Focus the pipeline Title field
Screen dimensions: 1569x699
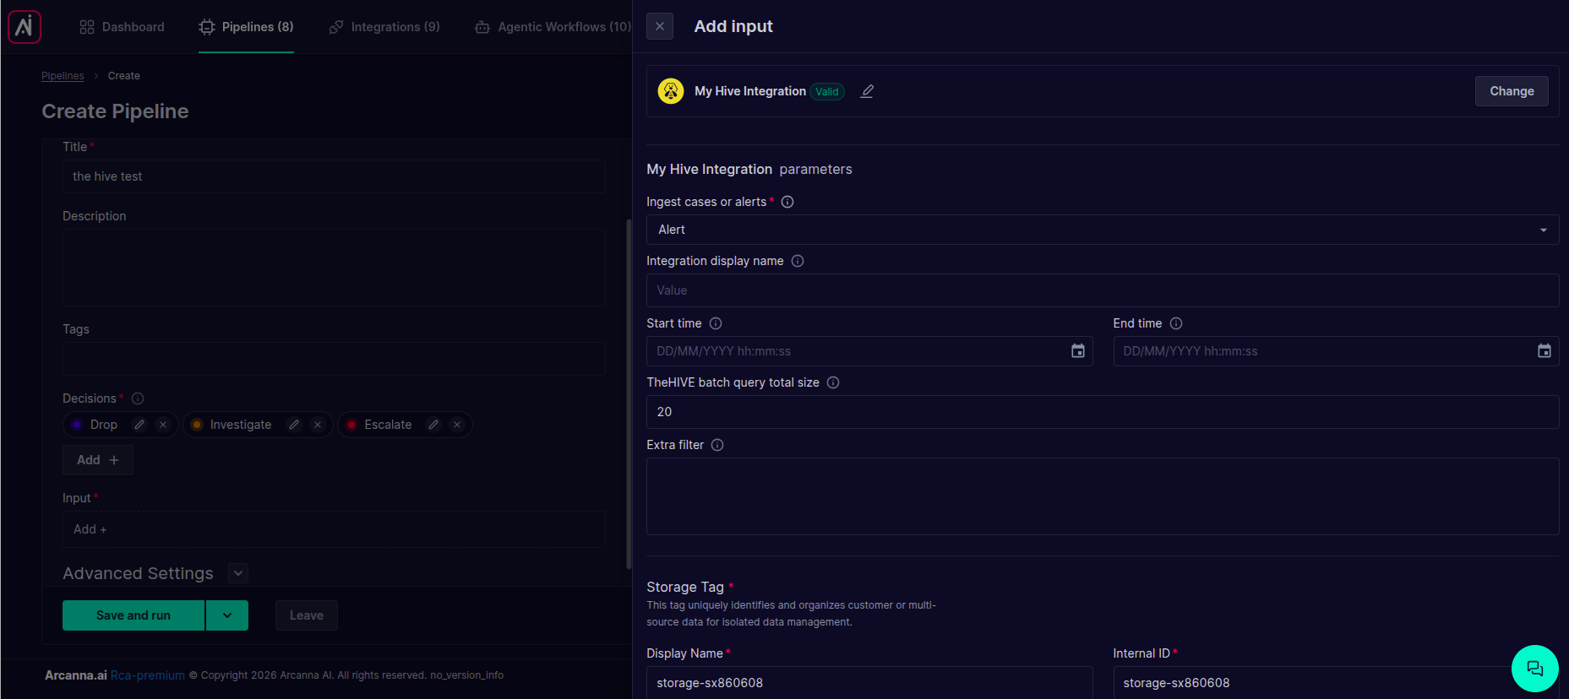click(334, 176)
